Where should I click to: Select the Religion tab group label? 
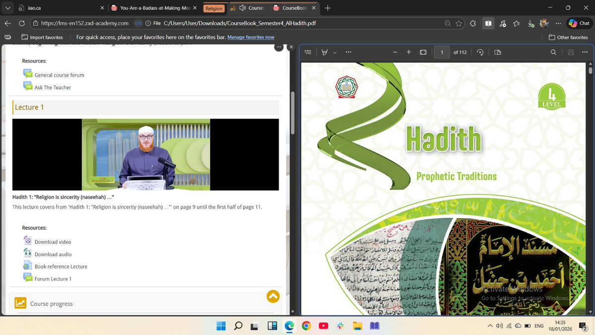pyautogui.click(x=214, y=8)
